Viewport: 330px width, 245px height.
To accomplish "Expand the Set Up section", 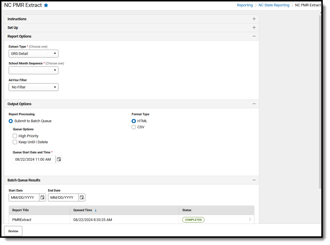I will pos(254,27).
